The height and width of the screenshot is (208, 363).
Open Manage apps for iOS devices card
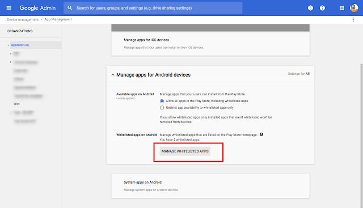click(x=210, y=44)
